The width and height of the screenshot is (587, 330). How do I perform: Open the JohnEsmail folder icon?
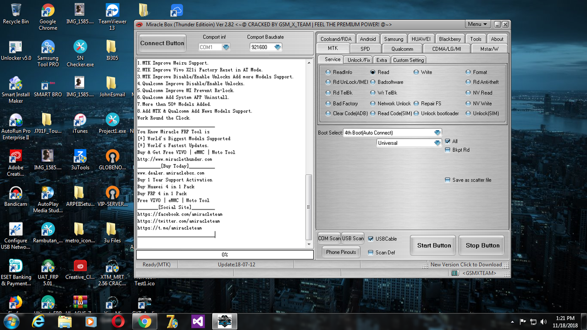[112, 87]
